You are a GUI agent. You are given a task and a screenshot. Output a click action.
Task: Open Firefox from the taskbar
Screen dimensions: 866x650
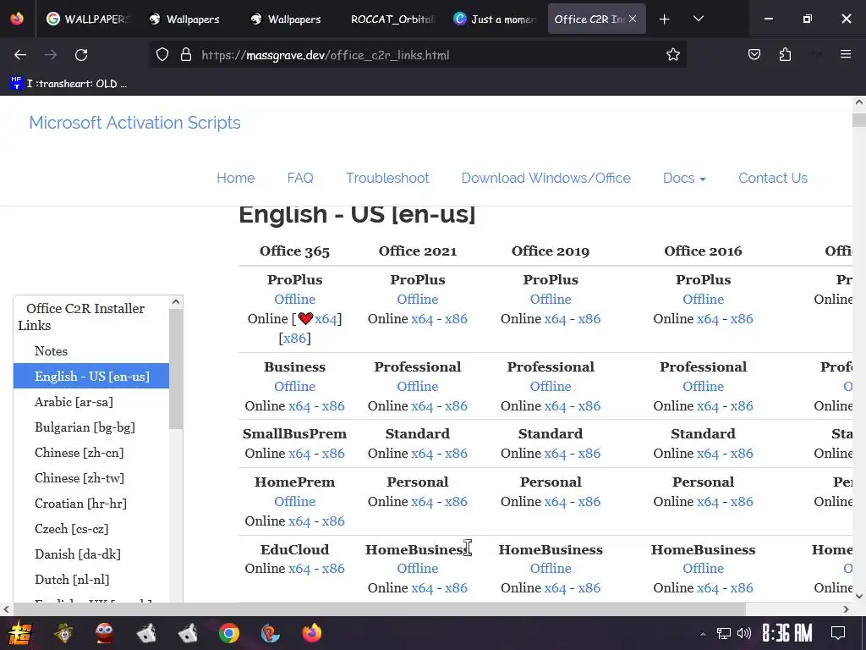311,633
